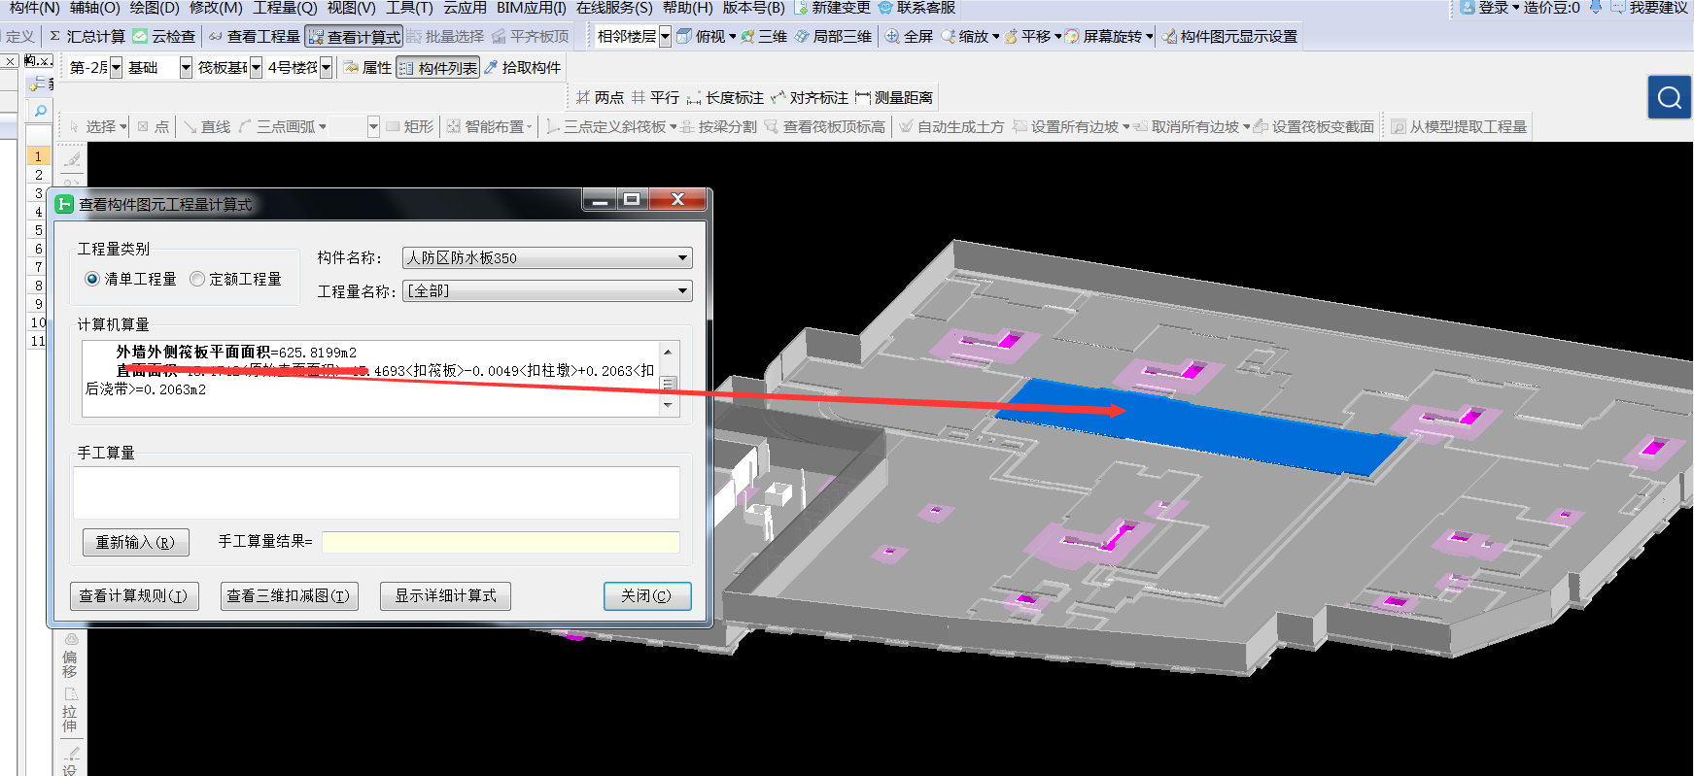Click the 关闭 button in dialog

point(647,595)
